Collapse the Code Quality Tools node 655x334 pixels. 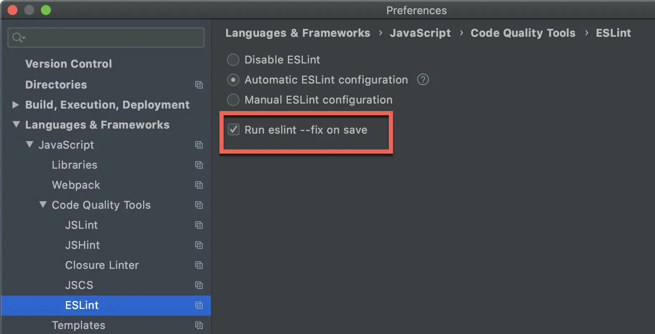click(x=43, y=205)
